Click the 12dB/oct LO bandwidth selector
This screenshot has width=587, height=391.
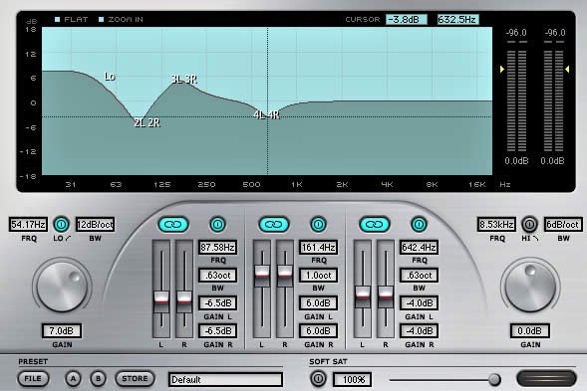(95, 225)
